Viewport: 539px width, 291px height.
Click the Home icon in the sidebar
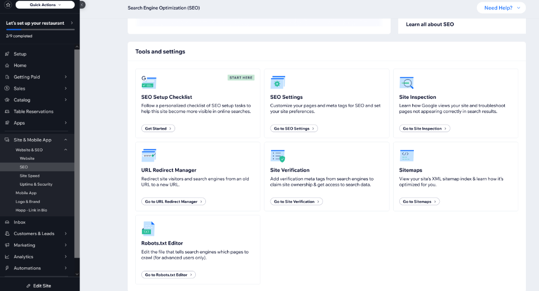[x=6, y=65]
